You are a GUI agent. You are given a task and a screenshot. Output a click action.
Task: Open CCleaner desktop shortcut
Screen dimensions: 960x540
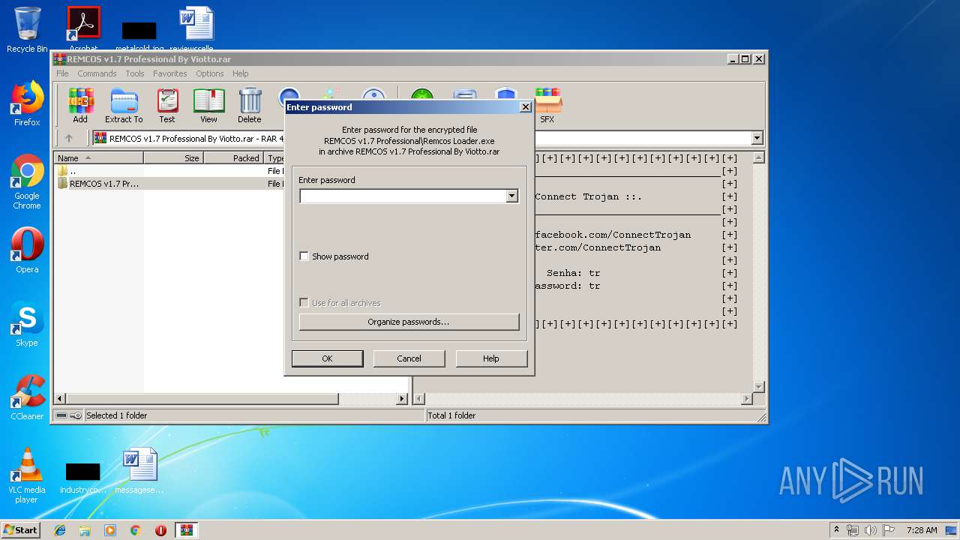pyautogui.click(x=27, y=397)
